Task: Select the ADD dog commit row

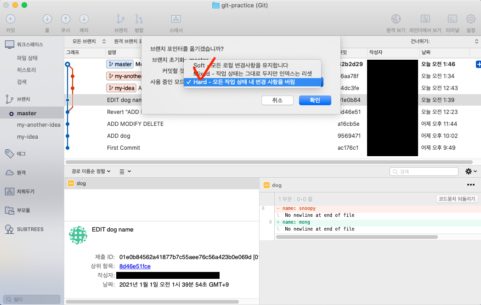Action: [x=272, y=136]
